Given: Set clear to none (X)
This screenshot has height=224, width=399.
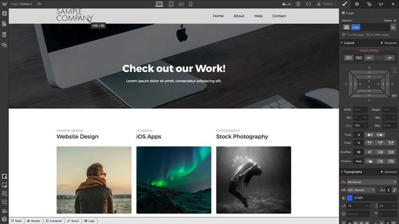Looking at the screenshot, I should tap(359, 142).
